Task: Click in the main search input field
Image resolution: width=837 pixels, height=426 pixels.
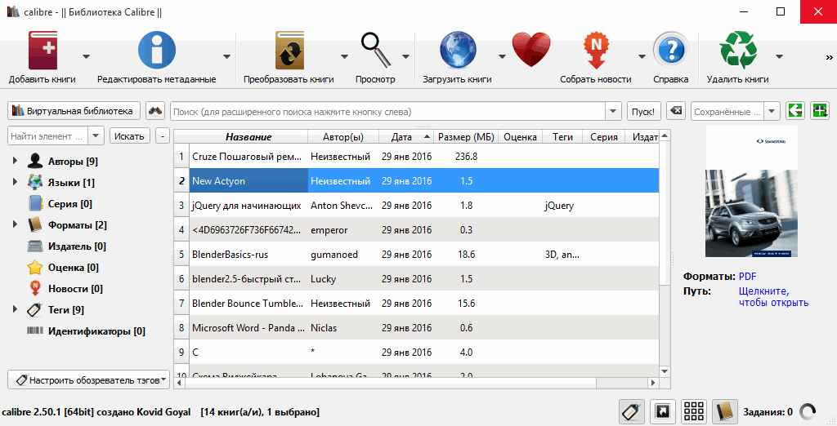Action: 388,112
